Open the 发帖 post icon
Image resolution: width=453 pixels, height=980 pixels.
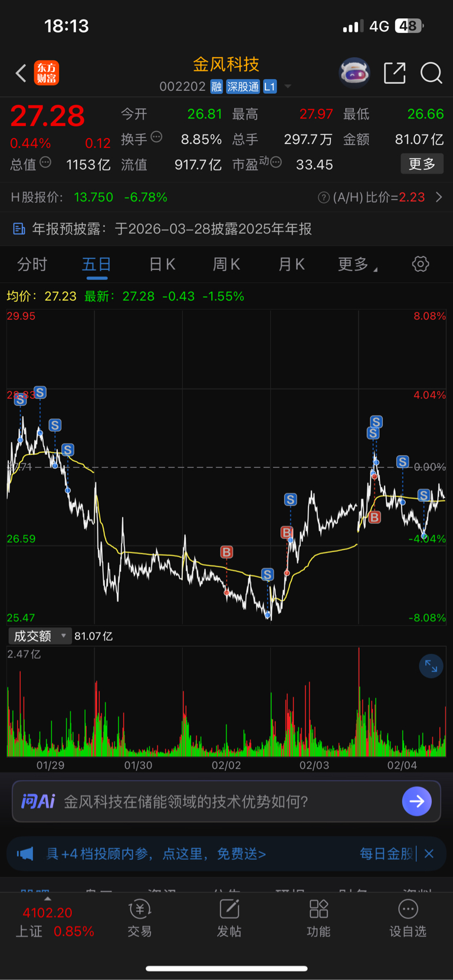(229, 909)
